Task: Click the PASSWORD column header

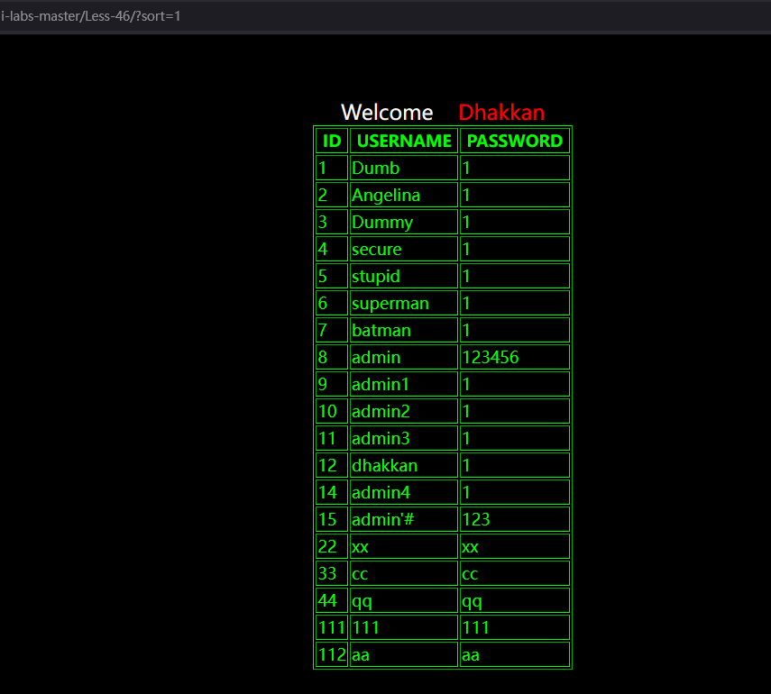Action: (515, 142)
